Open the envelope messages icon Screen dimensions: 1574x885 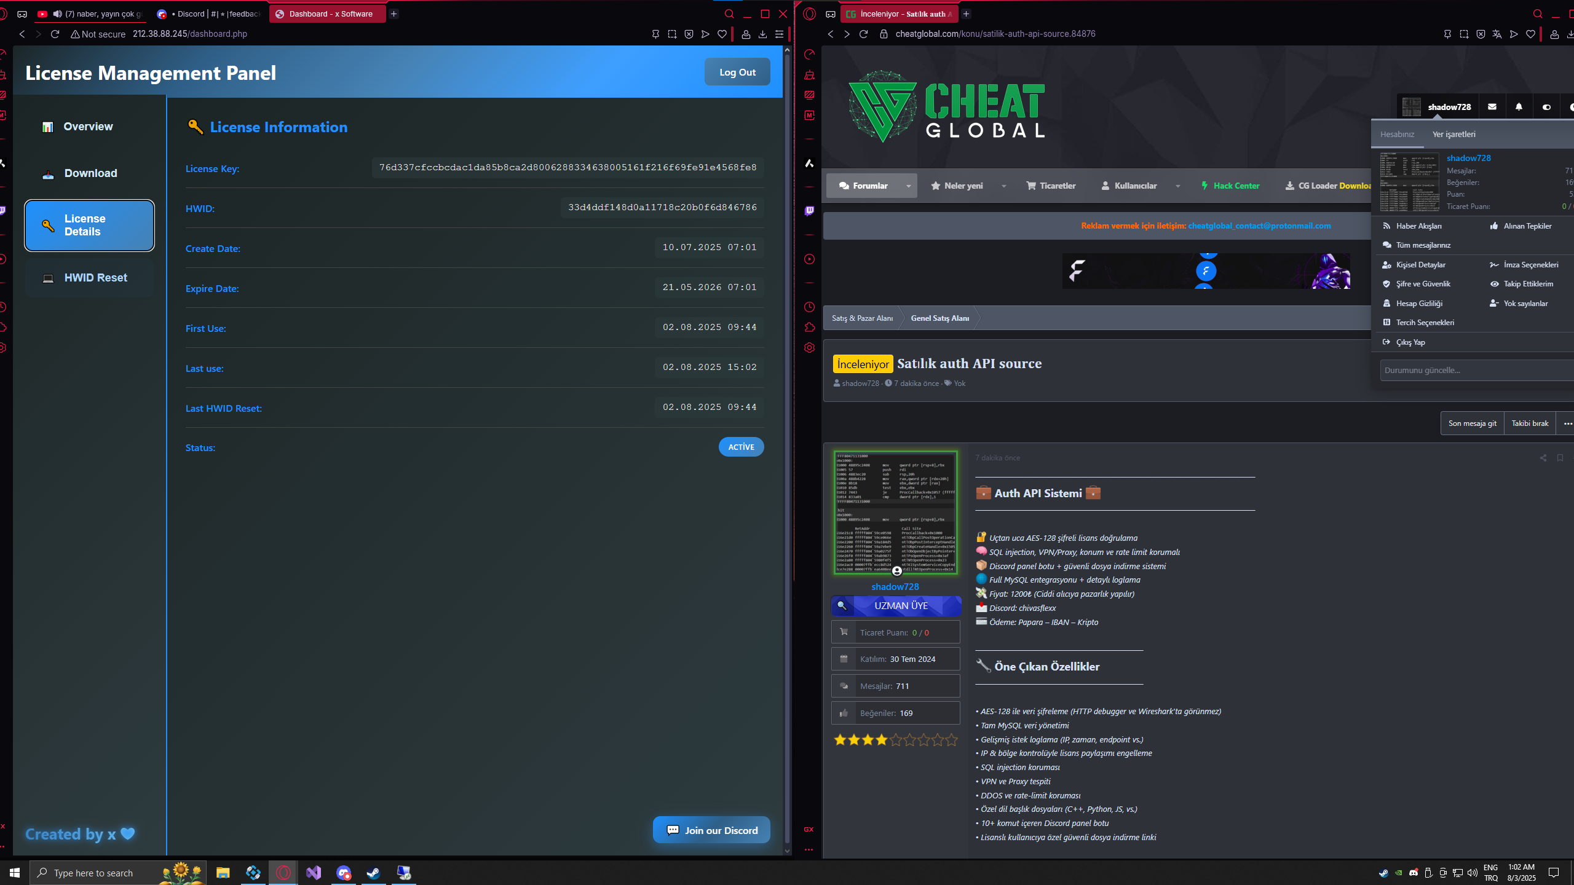(1492, 107)
